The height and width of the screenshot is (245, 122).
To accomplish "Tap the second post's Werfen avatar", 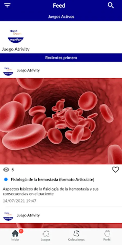I will point(8,216).
